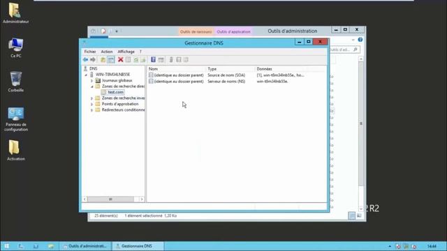Screen dimensions: 447x251
Task: Open the Fichier menu
Action: (90, 52)
